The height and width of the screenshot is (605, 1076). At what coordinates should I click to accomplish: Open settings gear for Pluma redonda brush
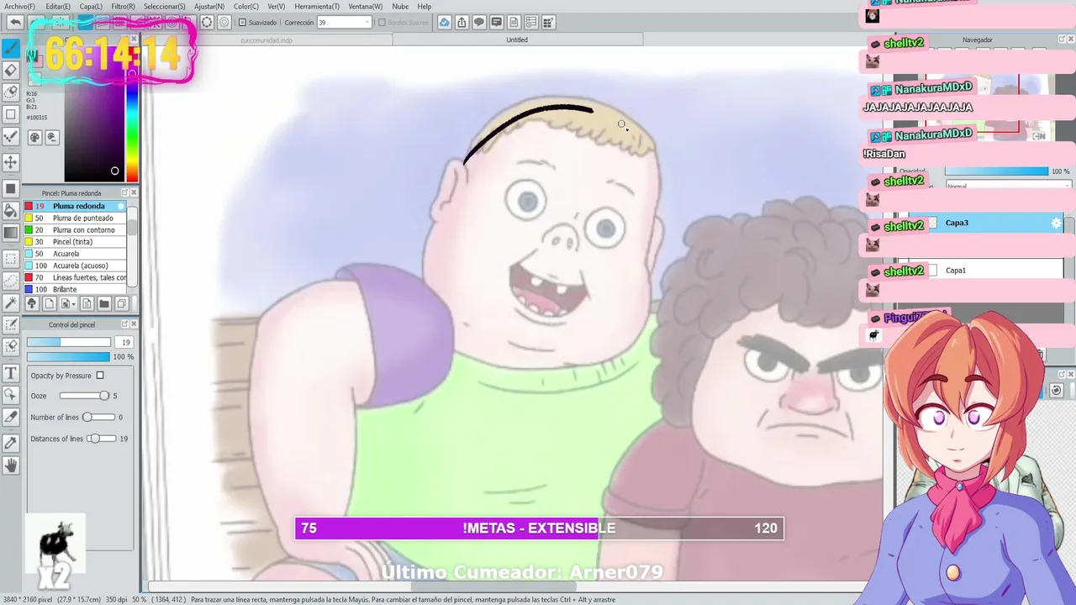click(121, 206)
